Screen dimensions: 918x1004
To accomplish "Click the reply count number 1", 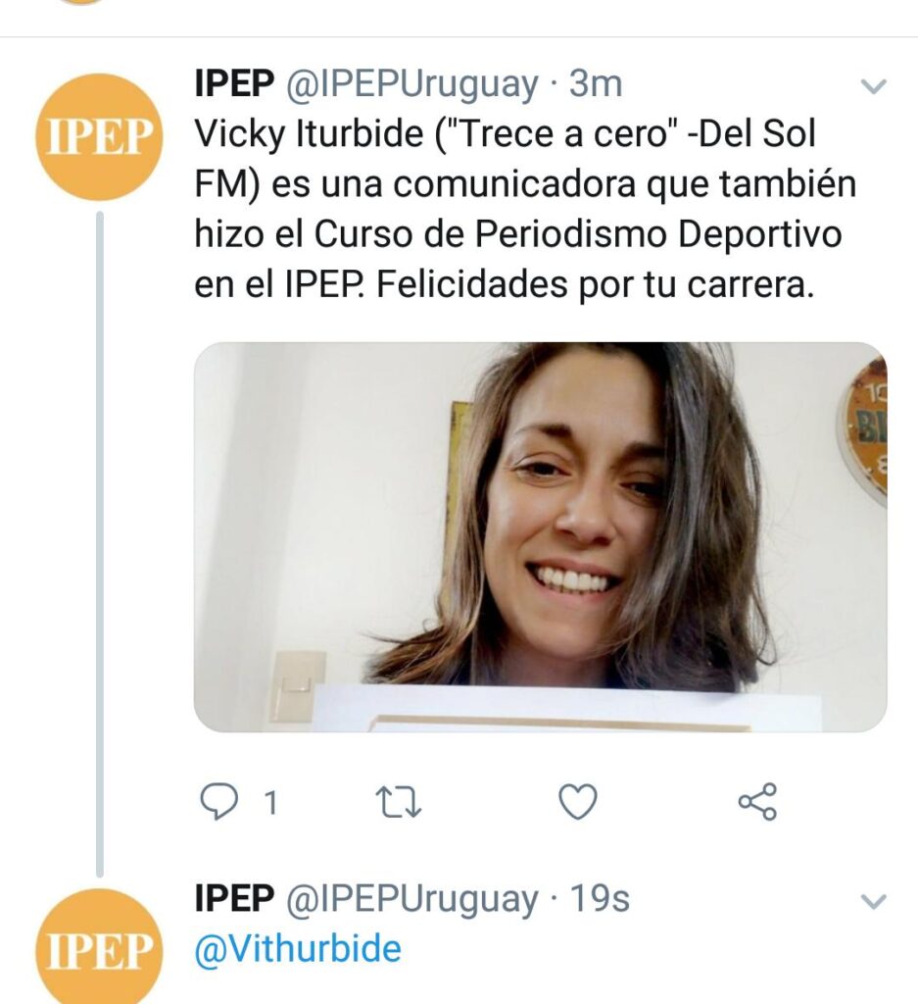I will pyautogui.click(x=270, y=804).
